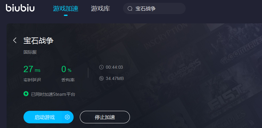Click the 00:44:03 elapsed time text

114,67
